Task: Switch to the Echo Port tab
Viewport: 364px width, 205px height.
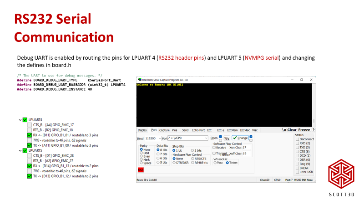Action: (x=198, y=130)
